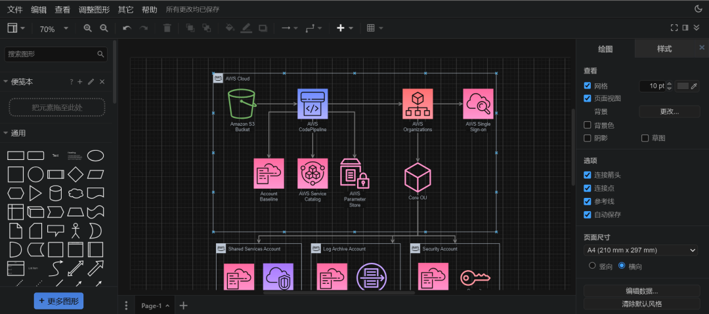709x314 pixels.
Task: Click the 更多图形 button
Action: point(59,300)
